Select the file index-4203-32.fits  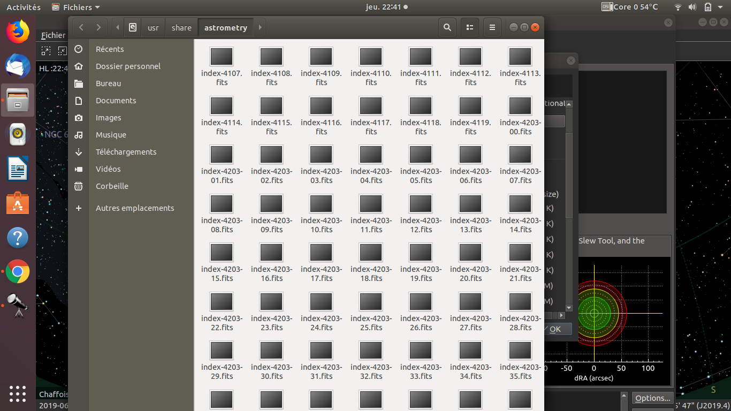tap(371, 360)
